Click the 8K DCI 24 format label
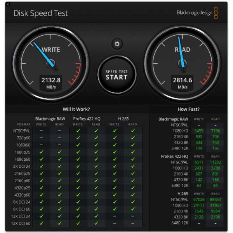This screenshot has height=233, width=233. tap(22, 202)
